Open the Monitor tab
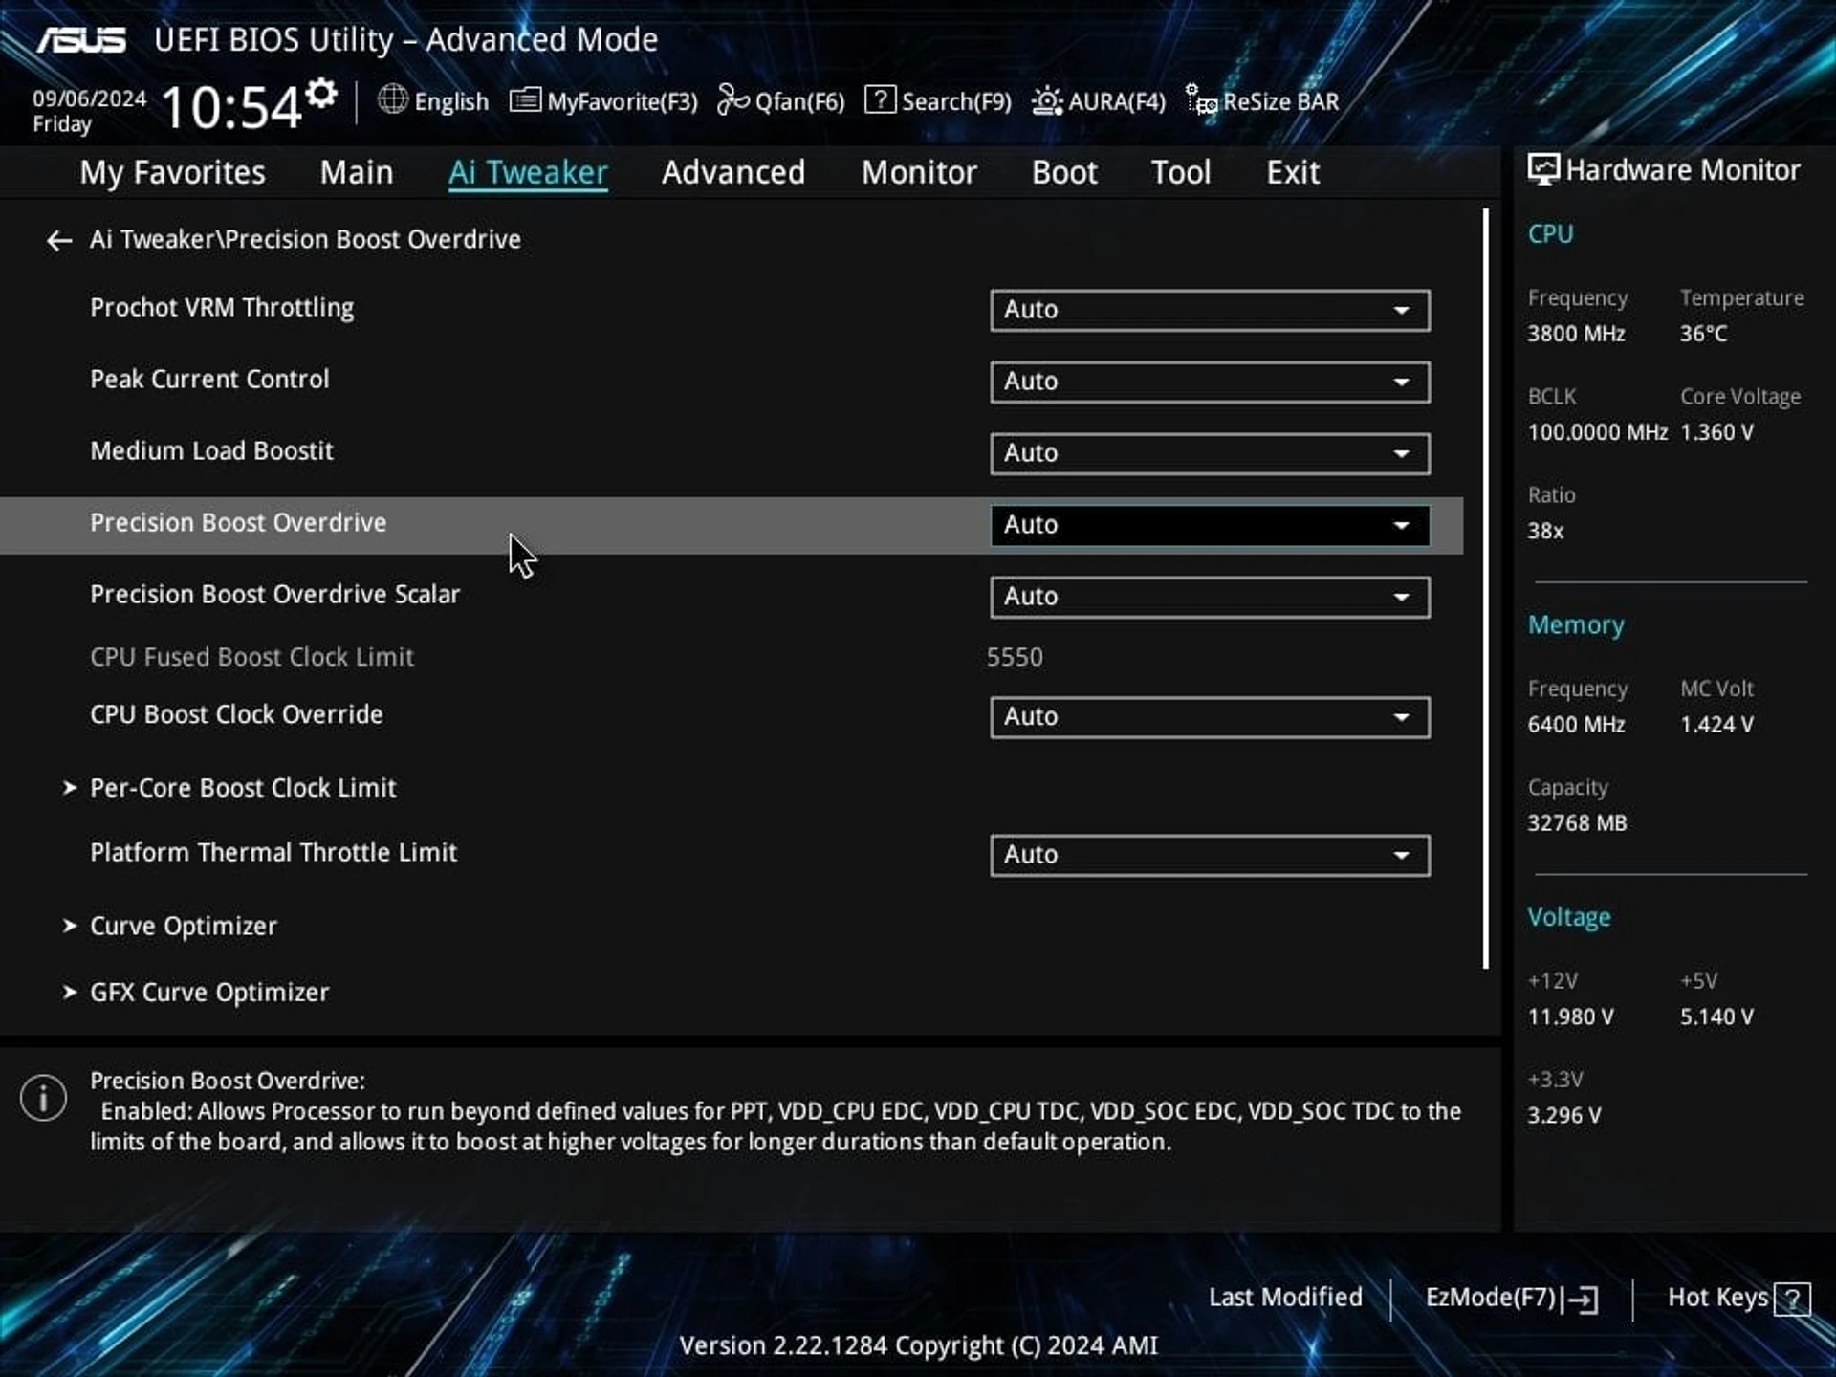Screen dimensions: 1836x1377 tap(919, 172)
